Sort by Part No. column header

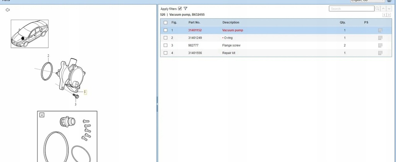coord(194,22)
